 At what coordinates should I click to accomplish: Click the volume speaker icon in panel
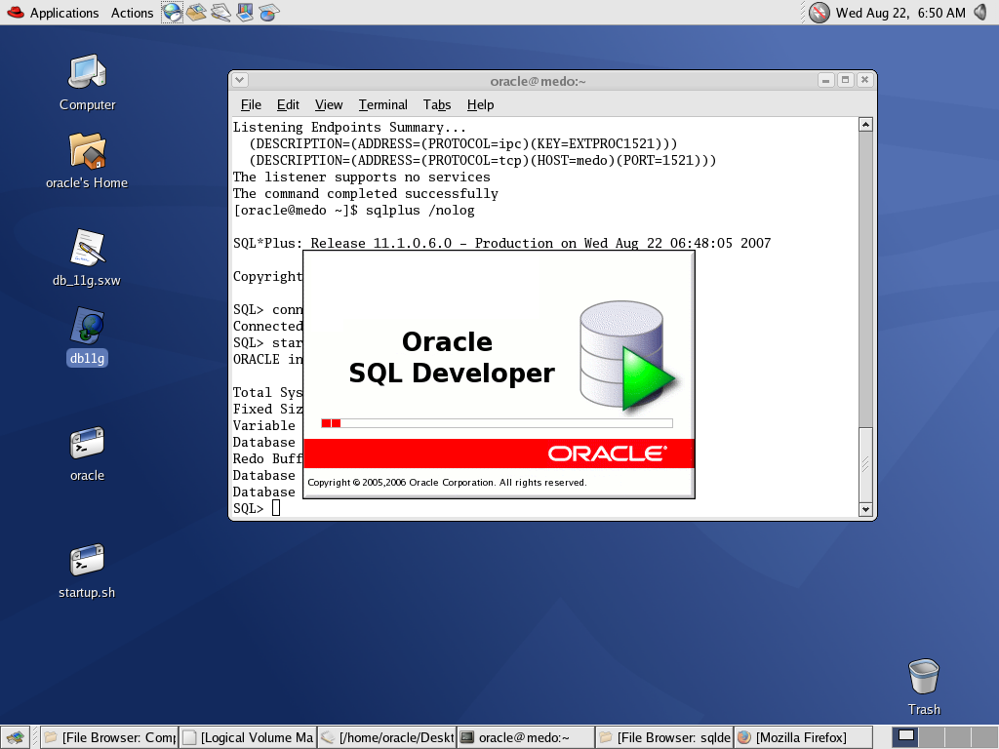(982, 13)
